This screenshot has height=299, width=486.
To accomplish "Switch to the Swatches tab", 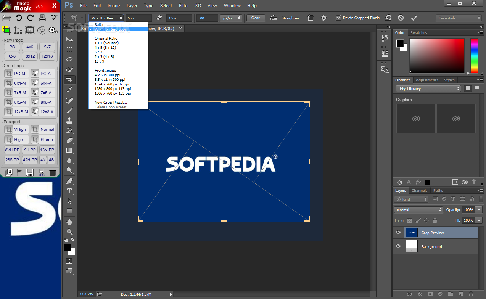I will [418, 32].
